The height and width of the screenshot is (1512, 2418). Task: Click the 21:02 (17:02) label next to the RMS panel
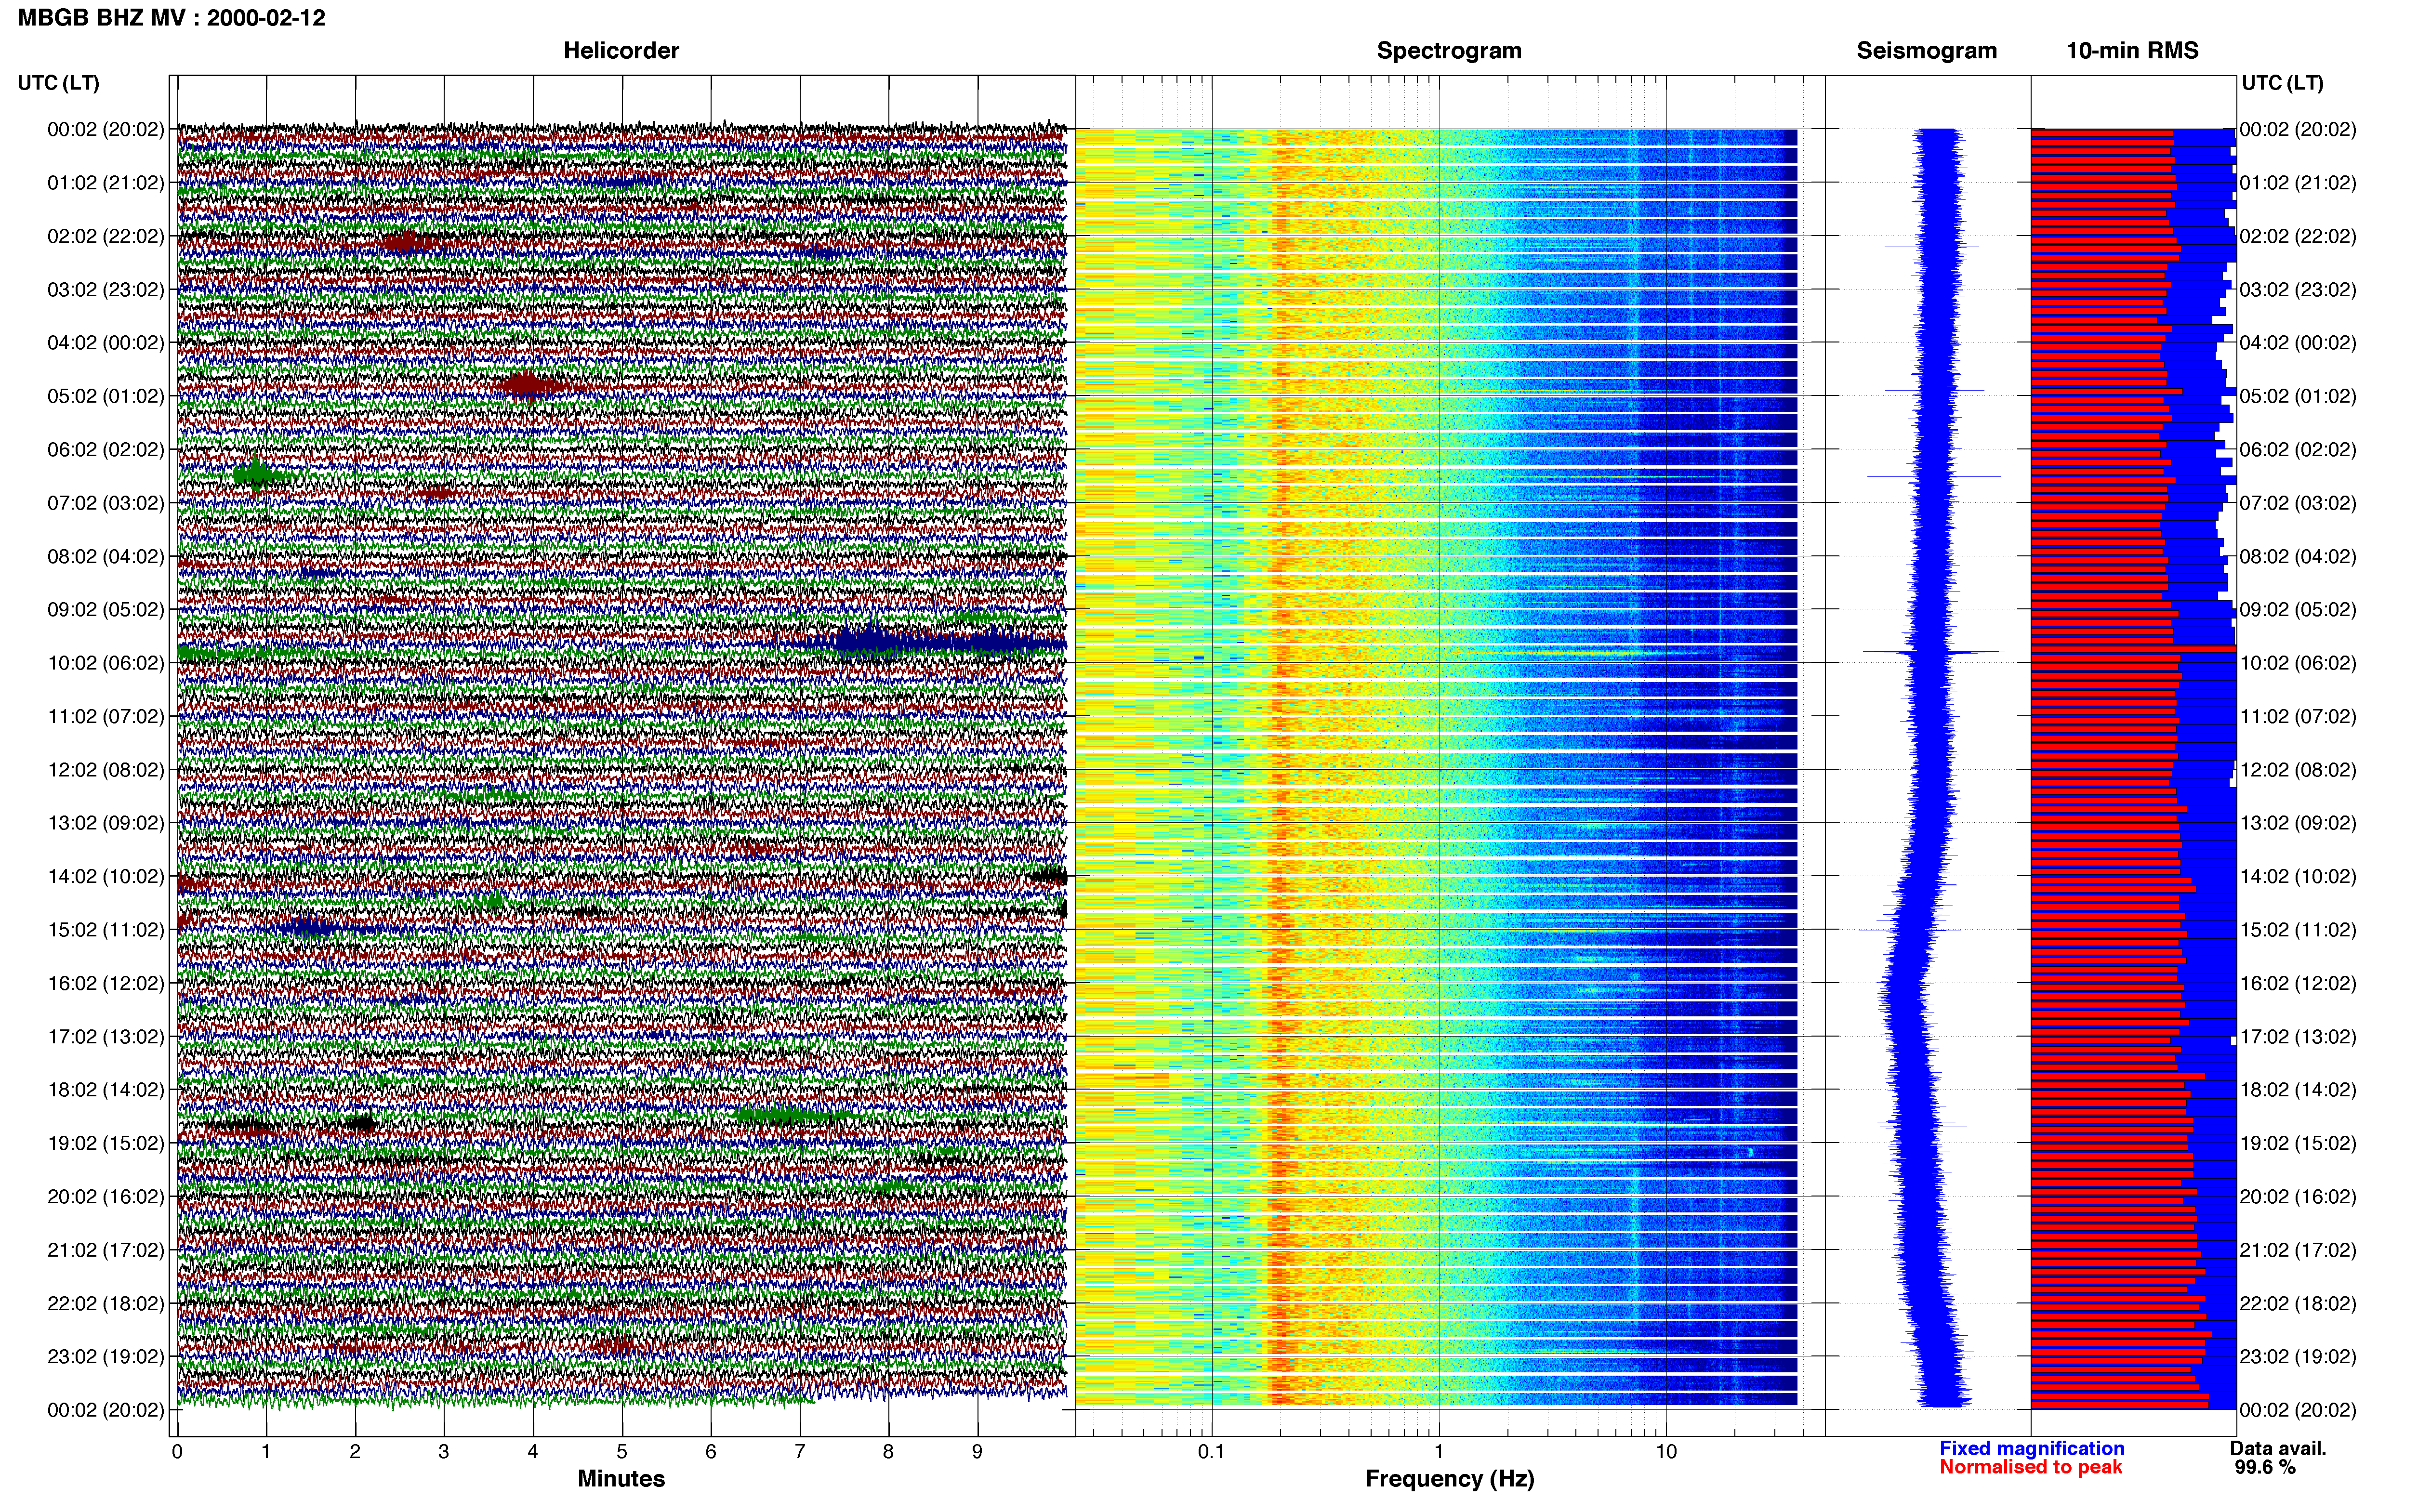[2298, 1250]
